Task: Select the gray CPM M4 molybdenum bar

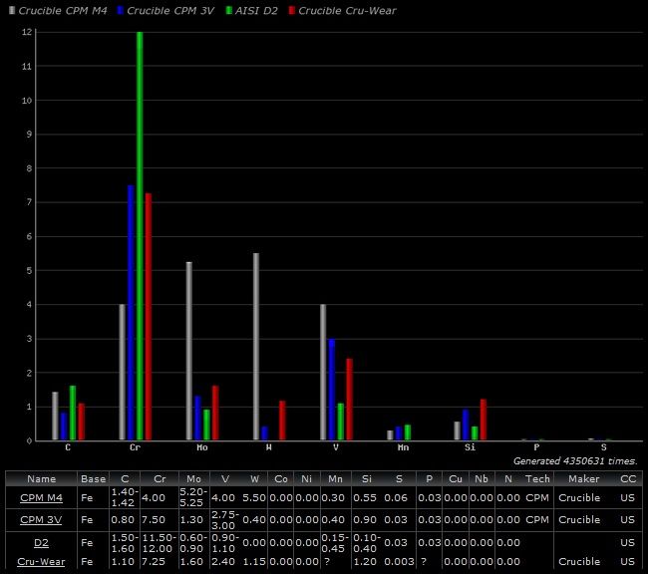Action: coord(189,351)
